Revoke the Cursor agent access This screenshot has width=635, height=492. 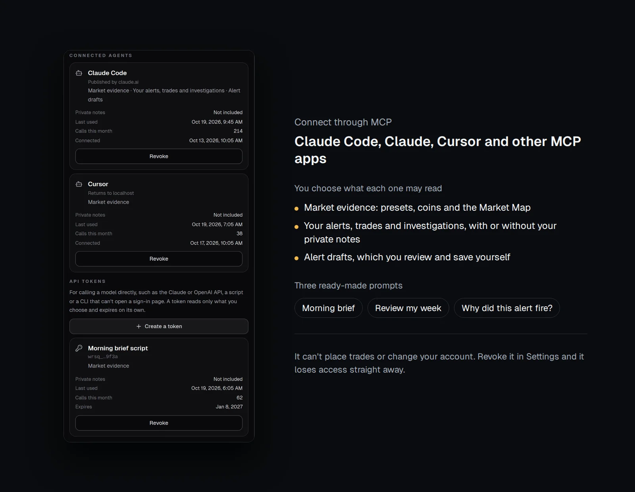click(x=159, y=259)
